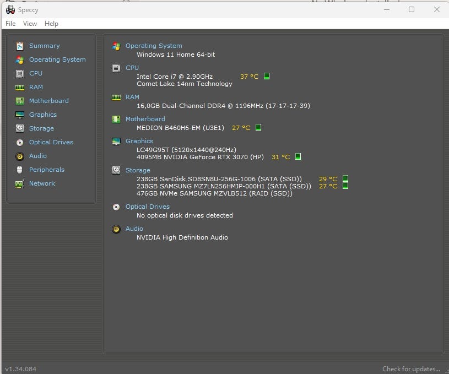Click the RAM module icon in sidebar
The image size is (449, 374).
coord(20,88)
